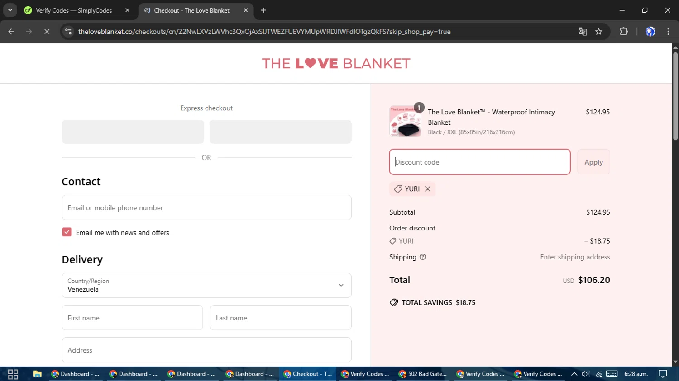This screenshot has height=381, width=679.
Task: Stop loading the page
Action: (47, 32)
